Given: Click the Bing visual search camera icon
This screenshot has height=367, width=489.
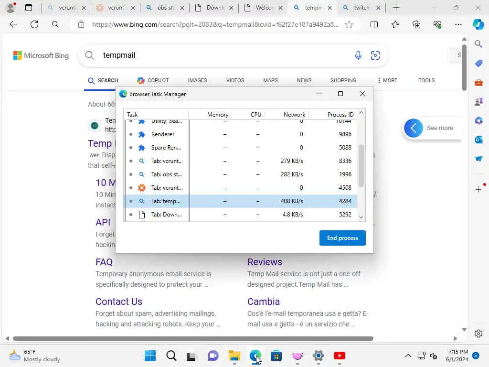Looking at the screenshot, I should click(x=375, y=55).
